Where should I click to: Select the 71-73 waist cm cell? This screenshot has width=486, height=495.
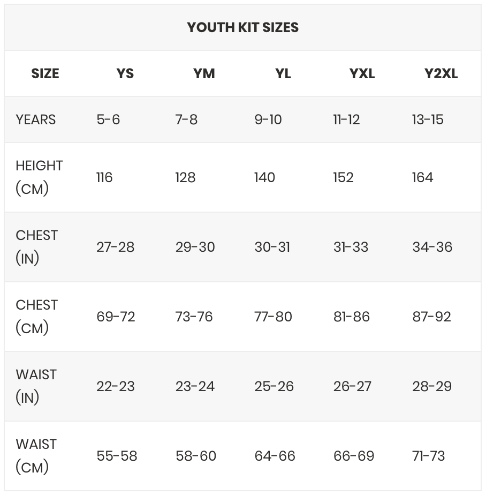pos(428,456)
